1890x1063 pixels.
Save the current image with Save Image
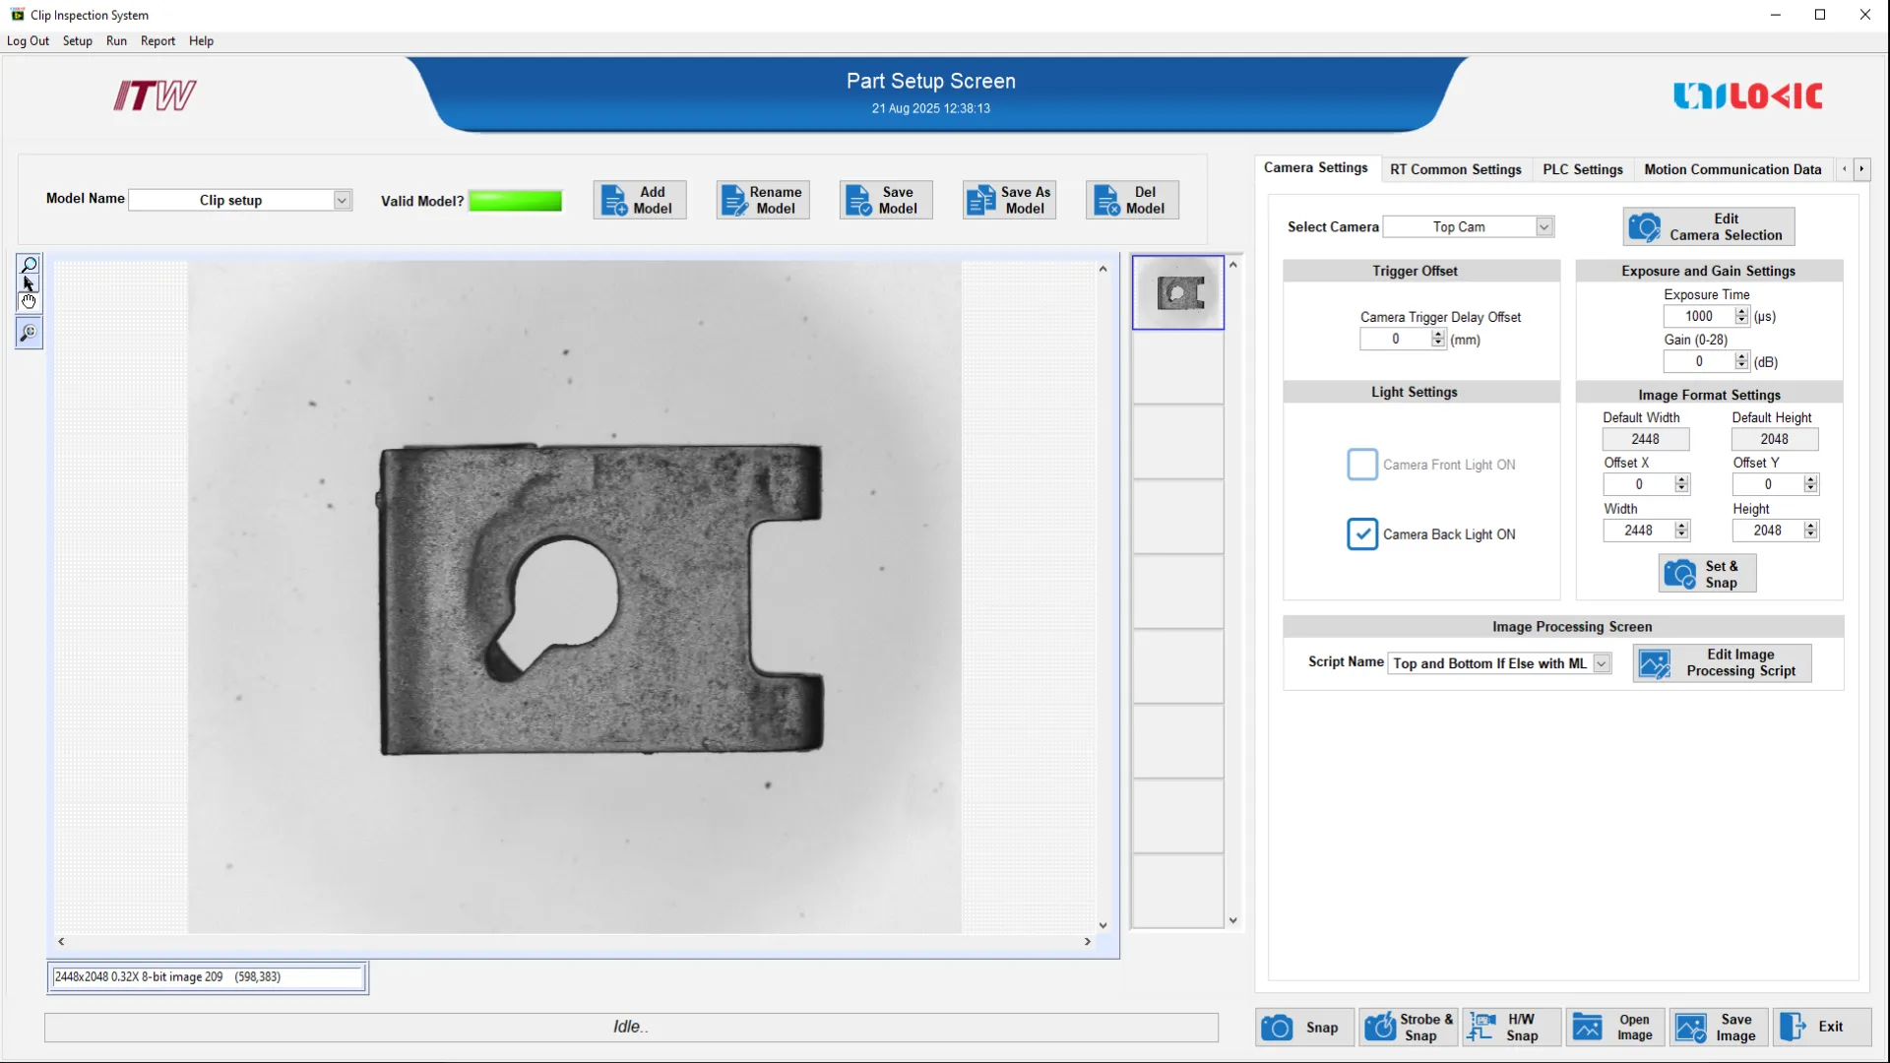point(1718,1027)
